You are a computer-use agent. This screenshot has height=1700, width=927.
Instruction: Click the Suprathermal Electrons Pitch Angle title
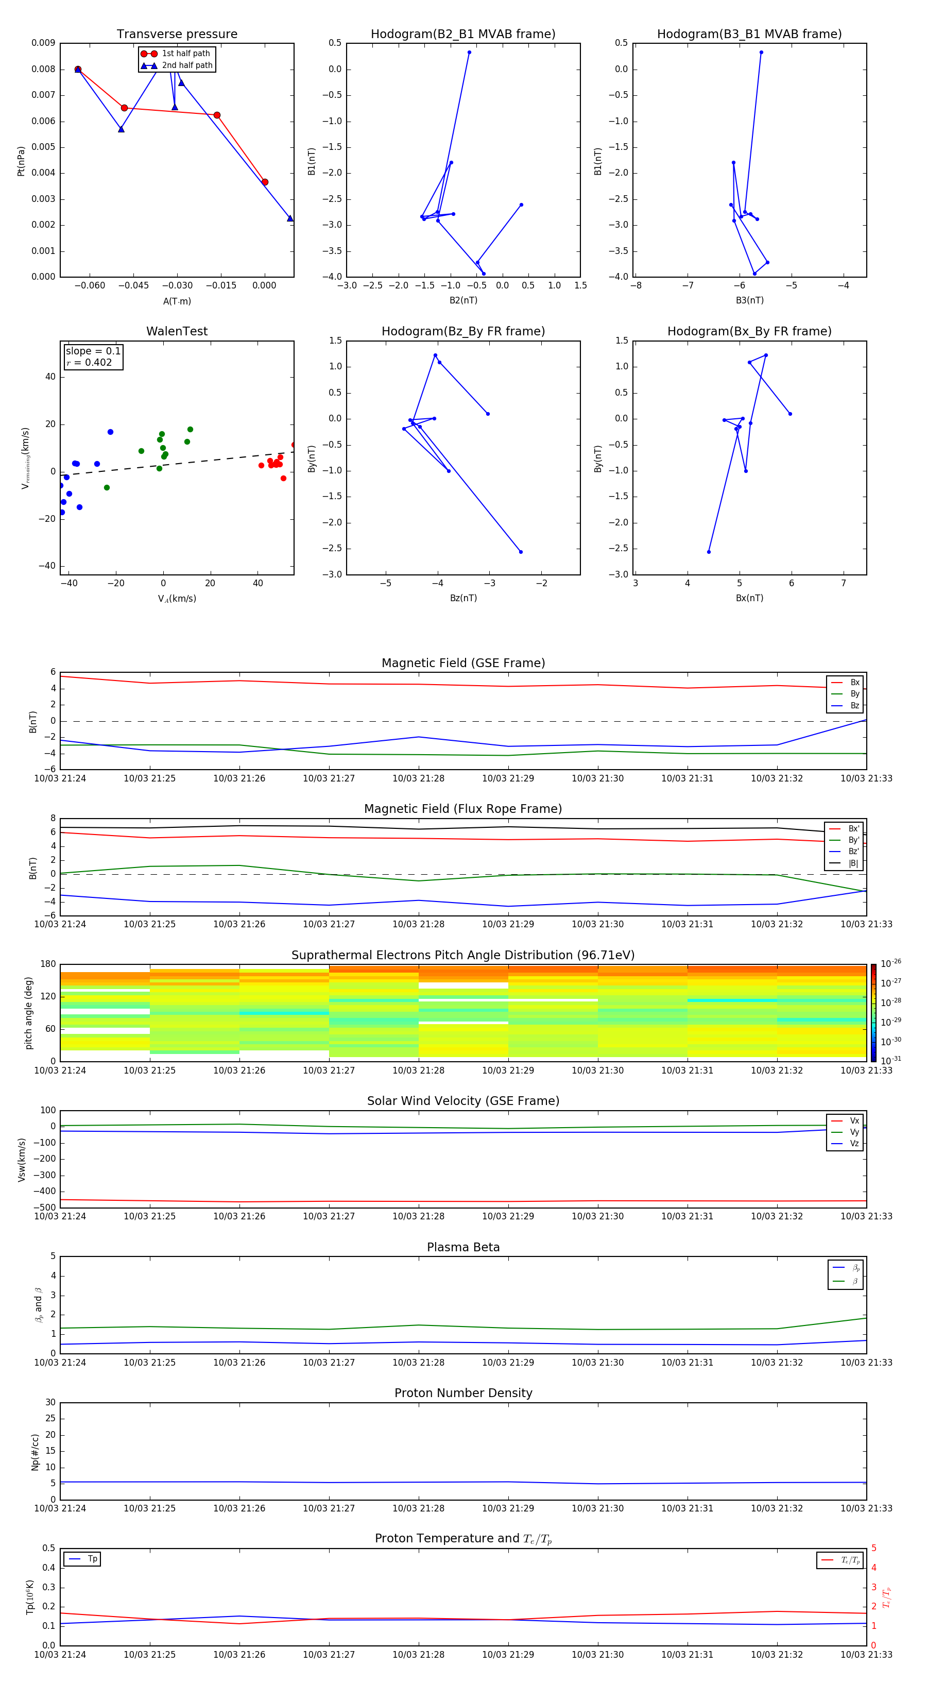point(463,955)
